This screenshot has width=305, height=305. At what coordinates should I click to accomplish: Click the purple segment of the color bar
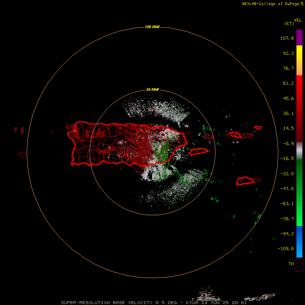299,38
